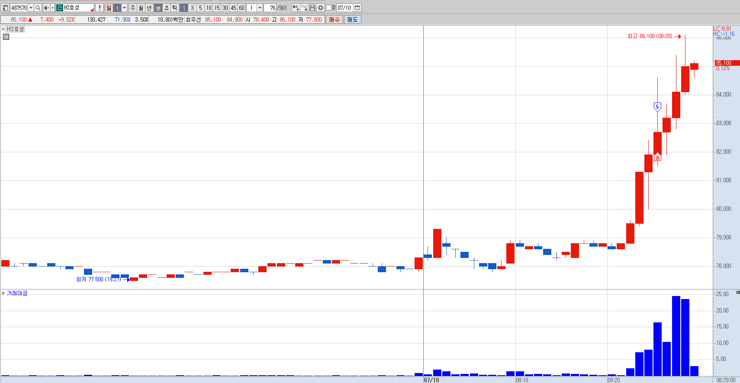Click the current price tag 85,100 on the axis

727,63
